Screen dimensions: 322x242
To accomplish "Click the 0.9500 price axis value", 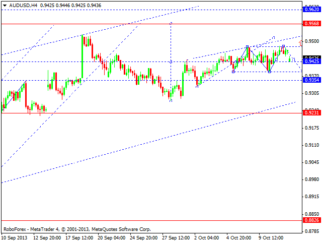I will 311,41.
